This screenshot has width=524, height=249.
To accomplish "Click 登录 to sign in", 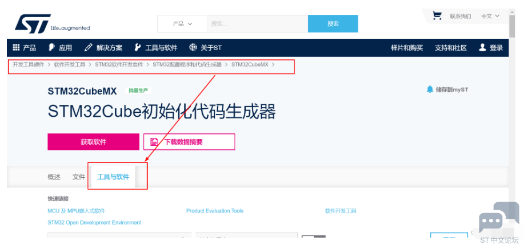I will click(496, 48).
